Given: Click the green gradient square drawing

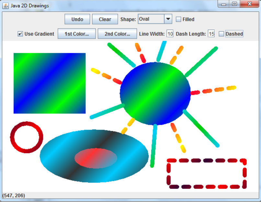Looking at the screenshot, I should pos(49,82).
